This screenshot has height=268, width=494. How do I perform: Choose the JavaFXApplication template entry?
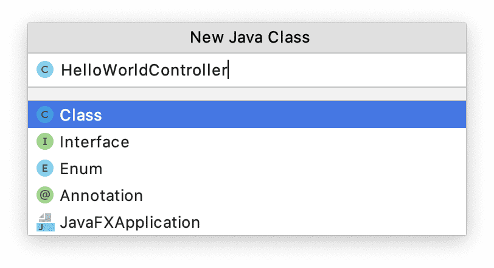click(x=130, y=222)
